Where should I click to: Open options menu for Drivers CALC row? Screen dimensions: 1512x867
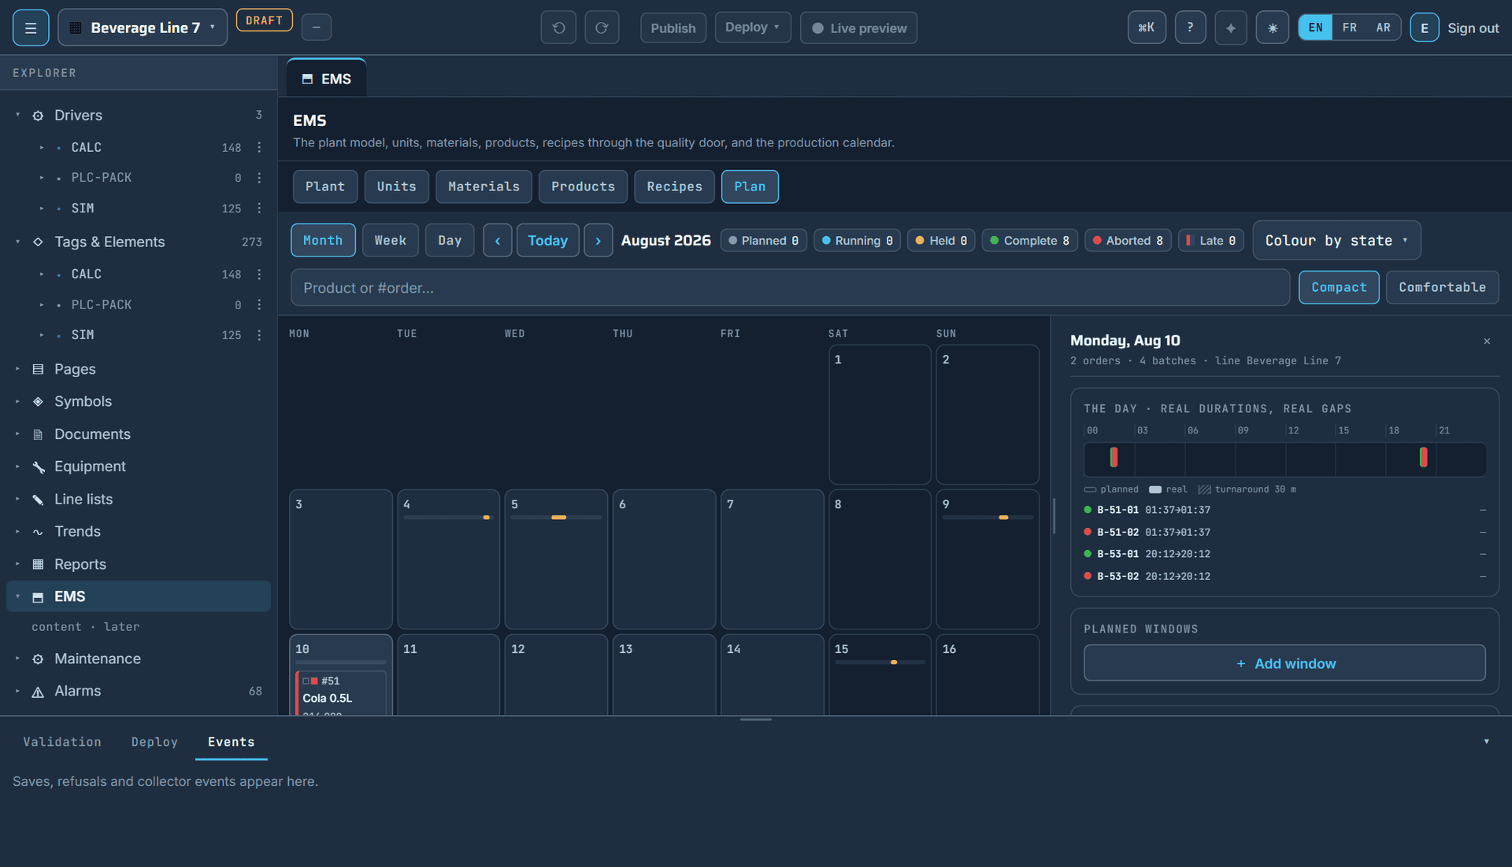[x=259, y=147]
